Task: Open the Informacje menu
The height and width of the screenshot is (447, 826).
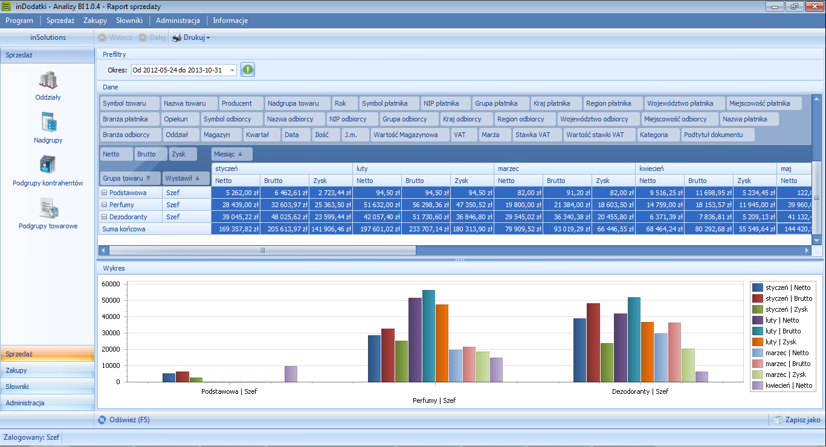Action: coord(230,21)
